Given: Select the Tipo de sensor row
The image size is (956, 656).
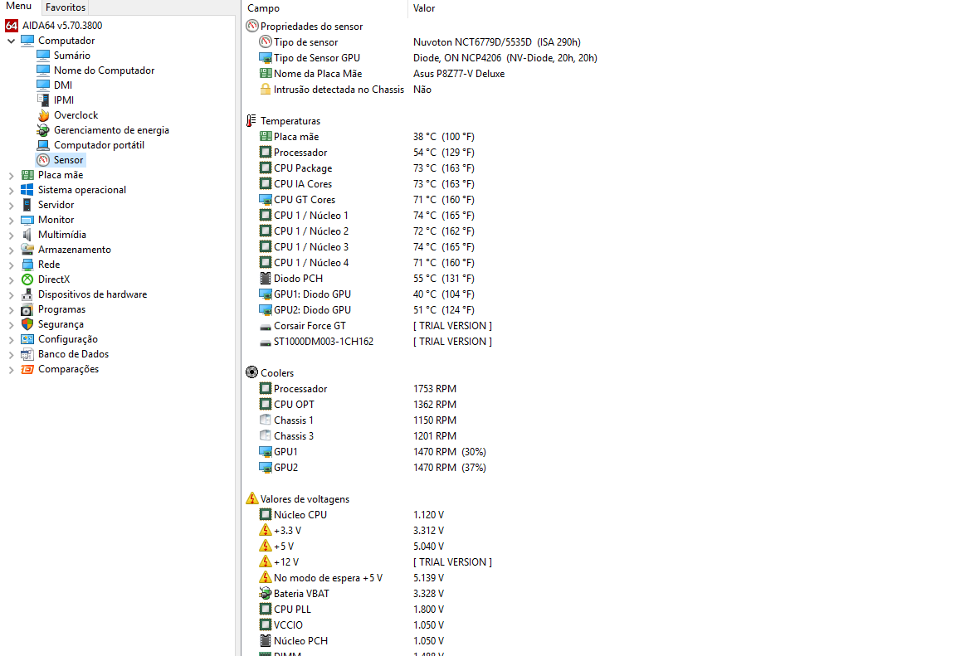Looking at the screenshot, I should [421, 42].
